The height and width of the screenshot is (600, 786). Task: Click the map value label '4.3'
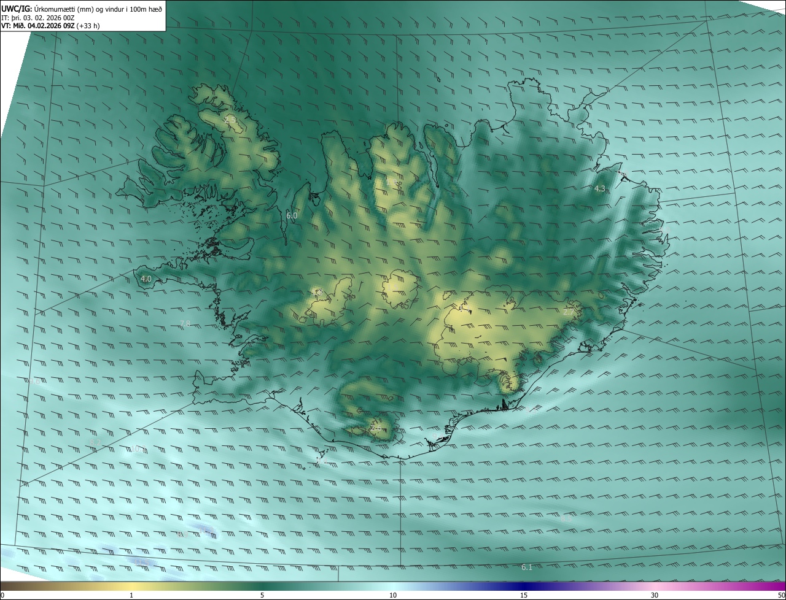click(x=600, y=189)
